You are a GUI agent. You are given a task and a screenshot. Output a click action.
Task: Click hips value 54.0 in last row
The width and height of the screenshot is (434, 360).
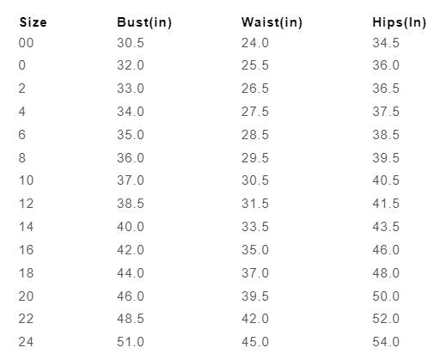click(386, 342)
